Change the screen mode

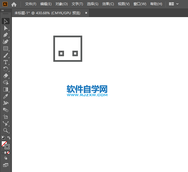click(x=6, y=165)
